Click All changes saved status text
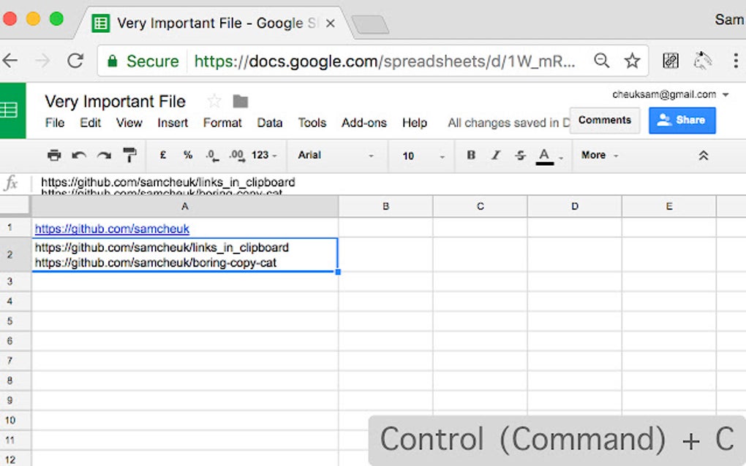Viewport: 746px width, 466px height. pos(508,123)
